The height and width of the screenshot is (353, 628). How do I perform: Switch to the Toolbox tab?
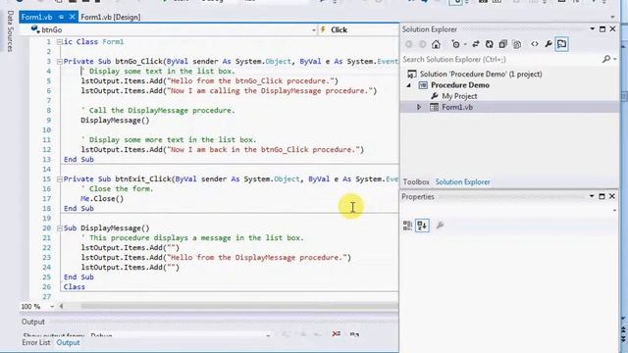tap(416, 182)
